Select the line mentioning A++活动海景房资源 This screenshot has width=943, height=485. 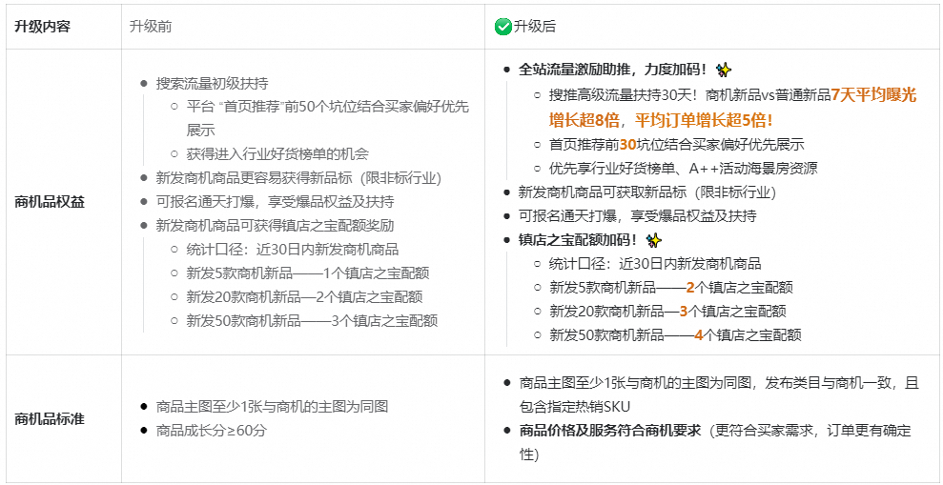tap(683, 169)
